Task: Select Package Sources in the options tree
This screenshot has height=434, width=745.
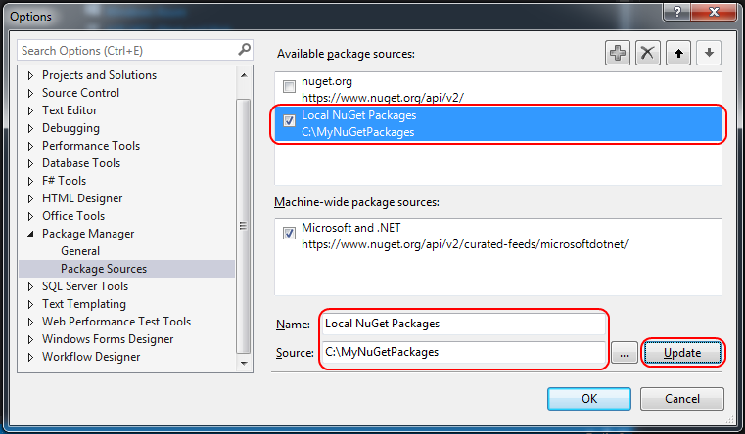Action: [104, 269]
